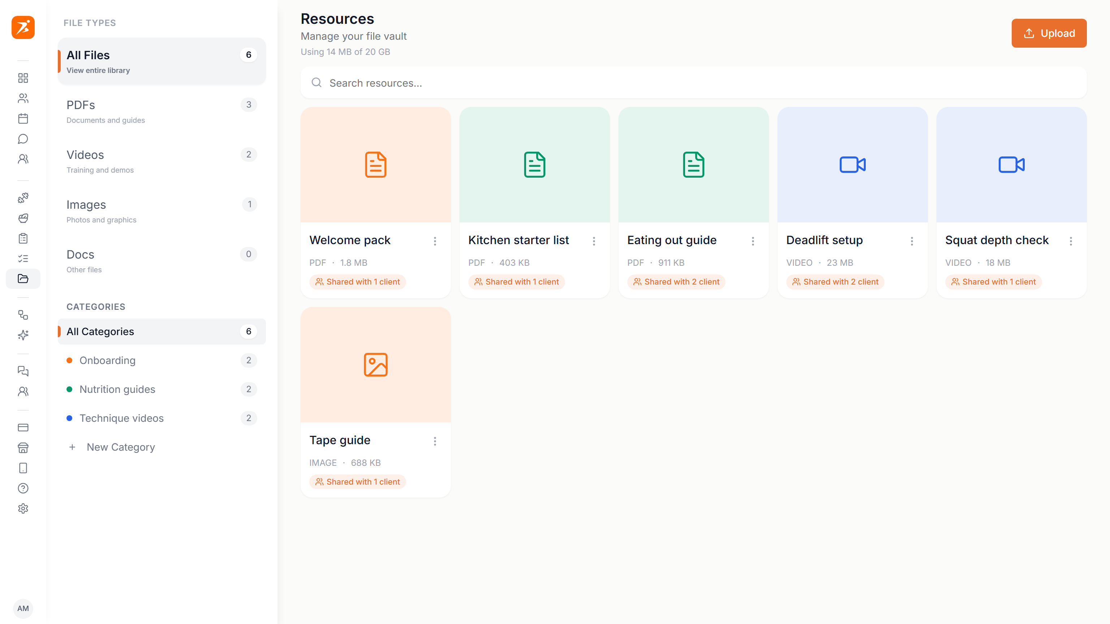Open Shared with 2 client on Deadlift setup
The width and height of the screenshot is (1110, 624).
[835, 282]
